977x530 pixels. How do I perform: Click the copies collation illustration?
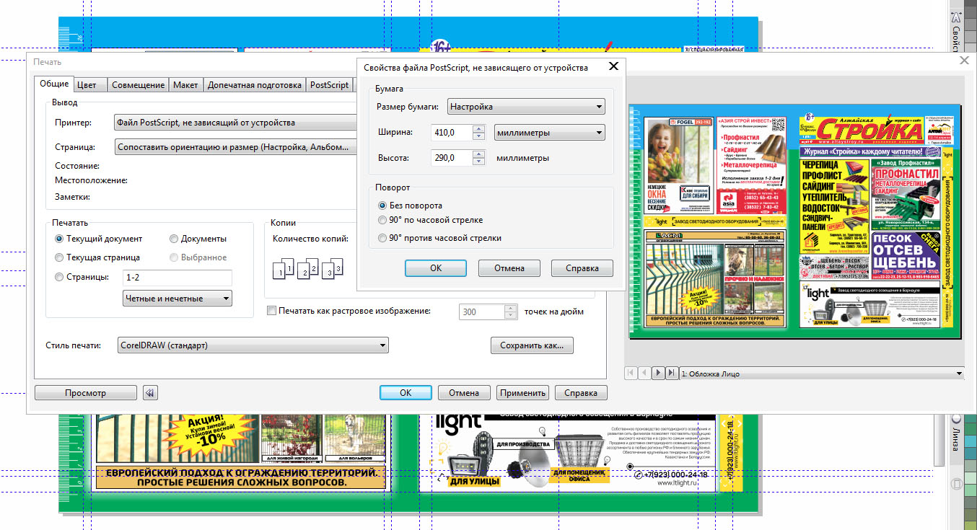(307, 268)
